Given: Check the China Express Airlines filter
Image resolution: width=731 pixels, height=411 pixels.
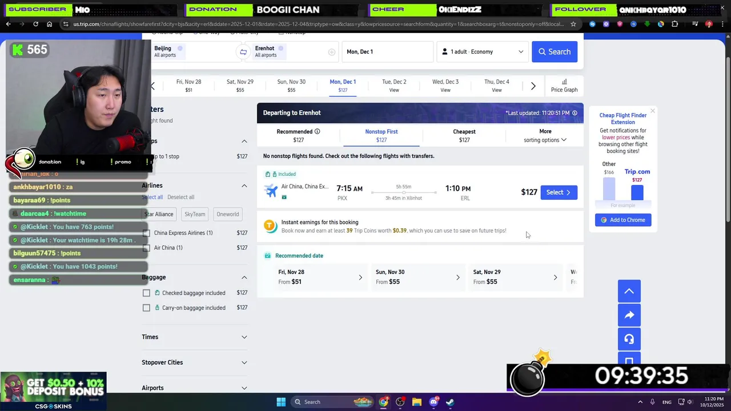Looking at the screenshot, I should 147,233.
